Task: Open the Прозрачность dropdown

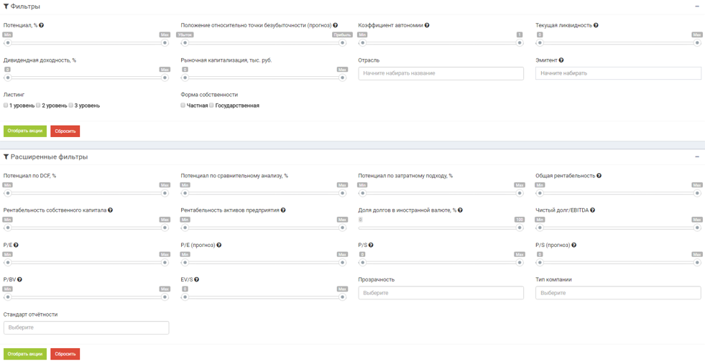Action: point(441,293)
